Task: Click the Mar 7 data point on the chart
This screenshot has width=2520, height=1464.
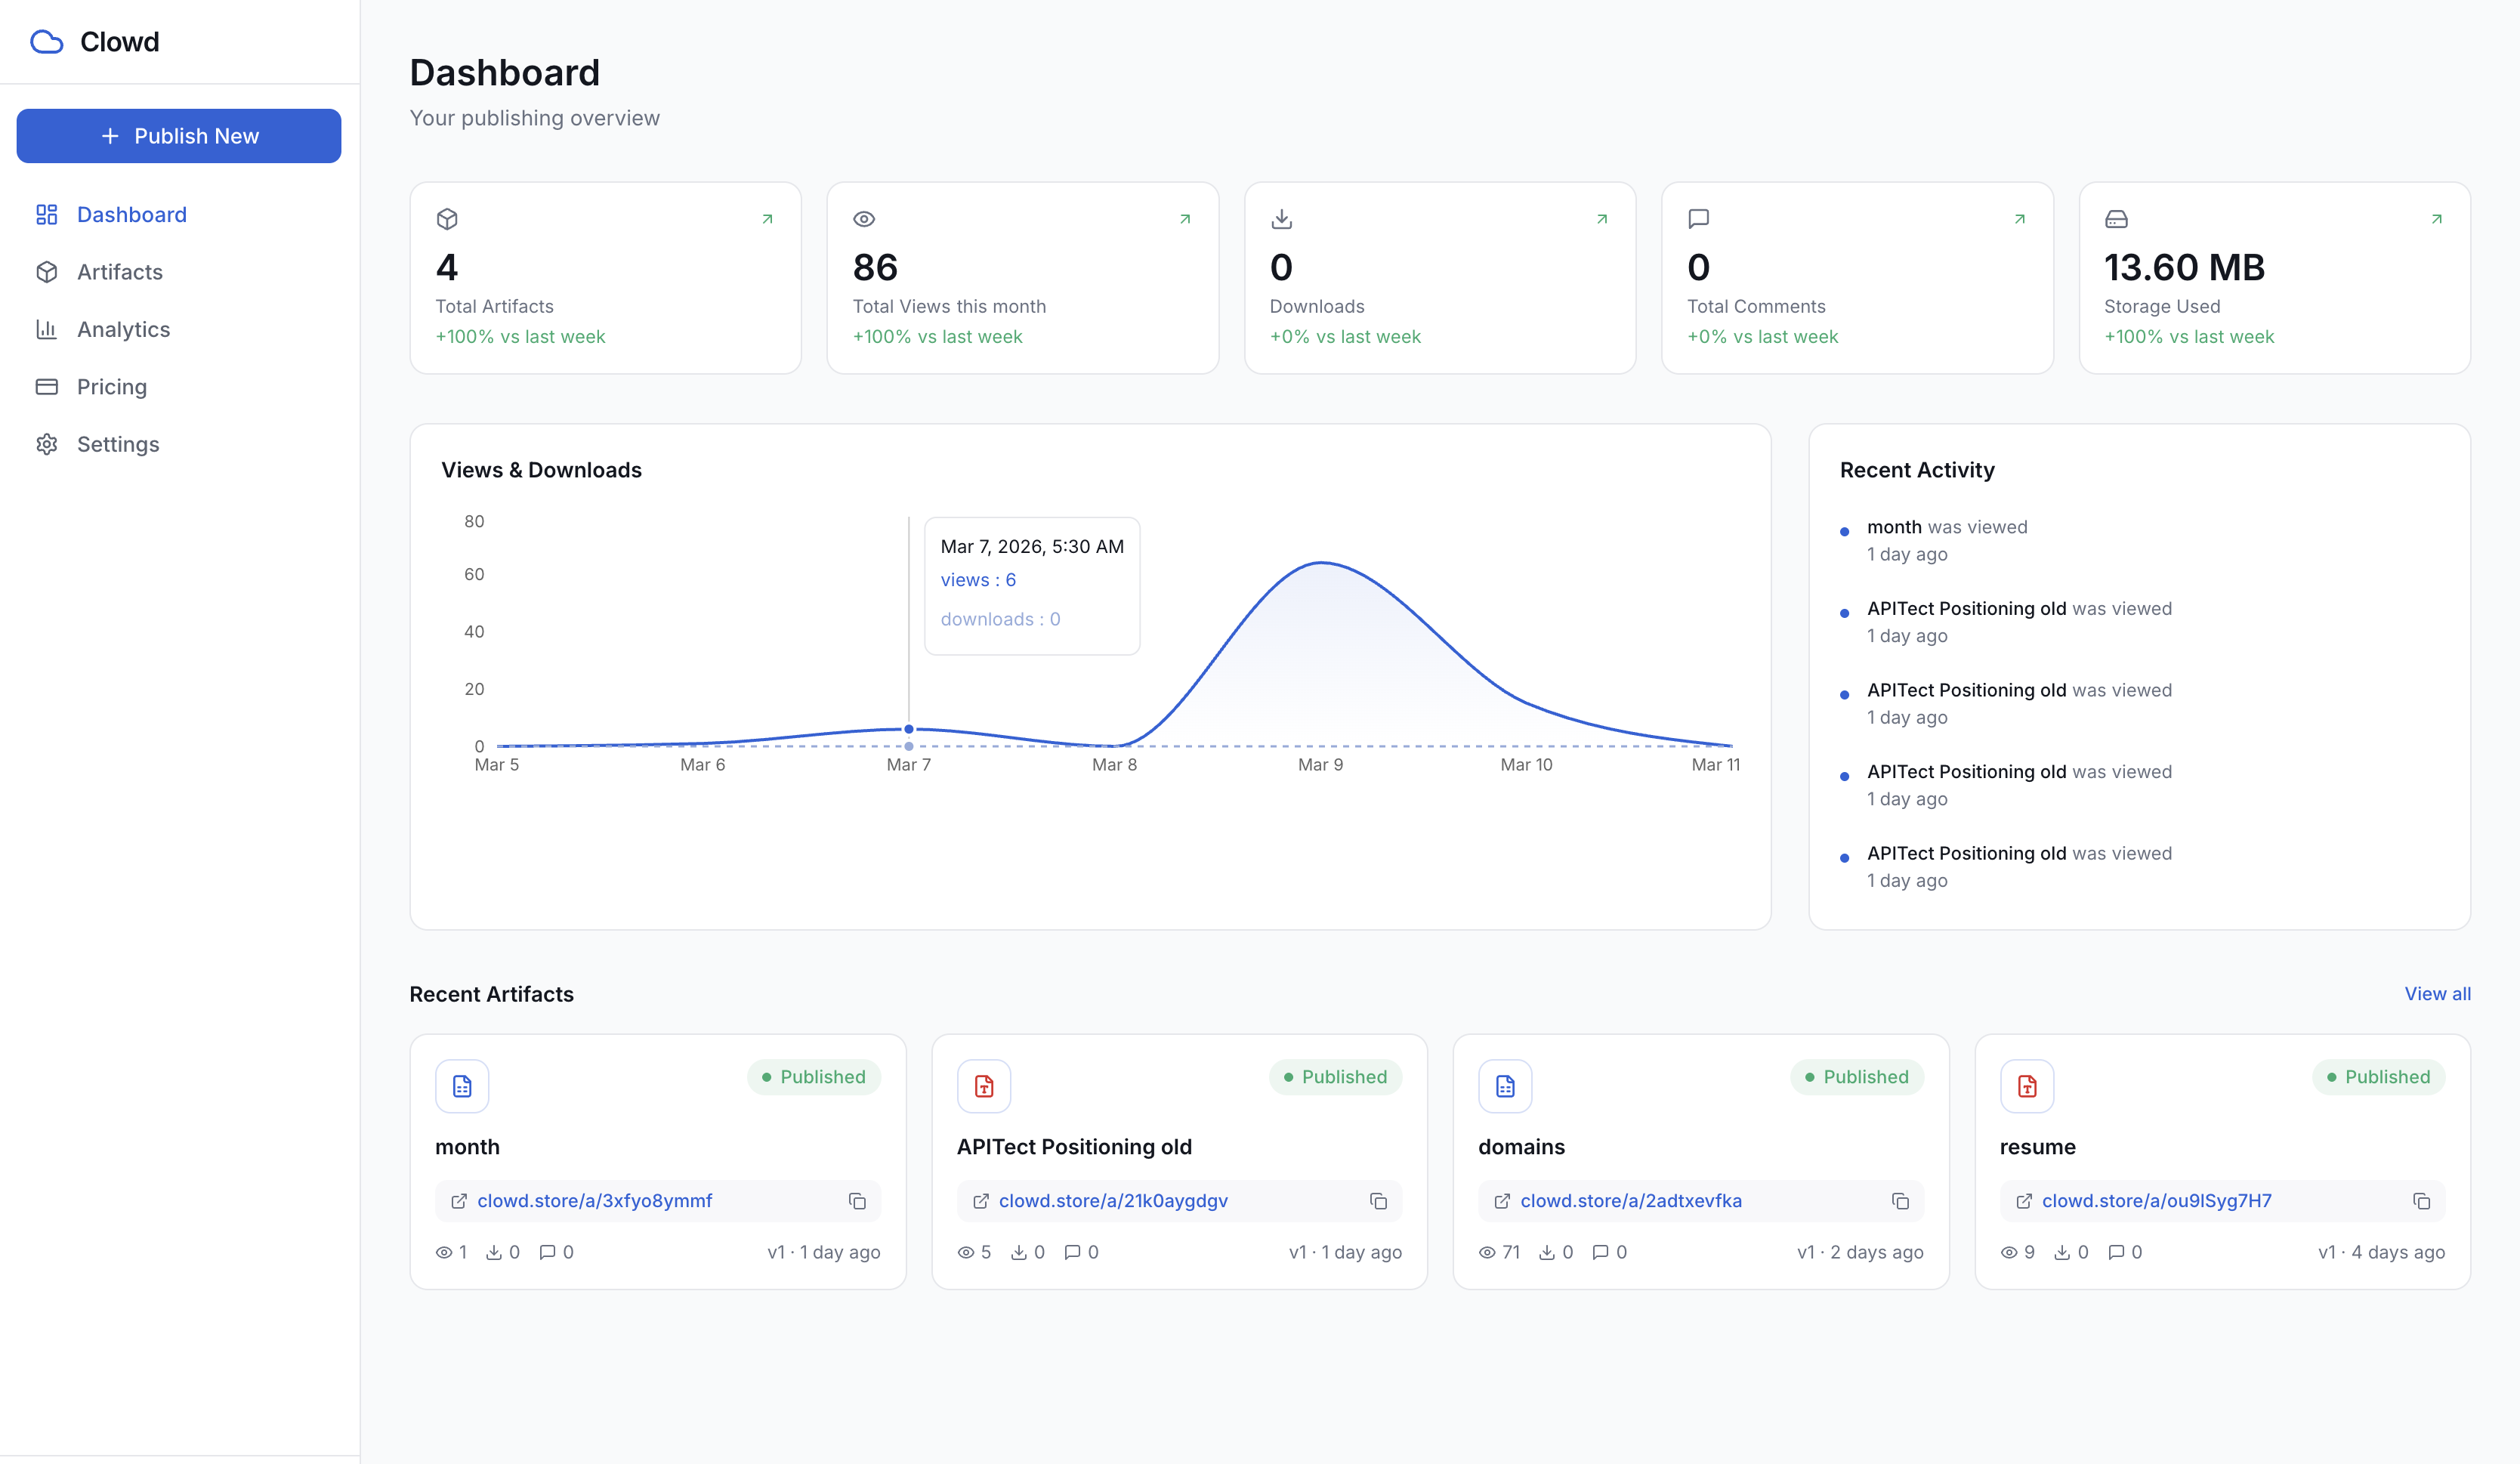Action: tap(908, 729)
